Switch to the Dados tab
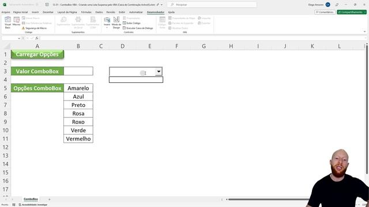The image size is (369, 207). pyautogui.click(x=99, y=12)
